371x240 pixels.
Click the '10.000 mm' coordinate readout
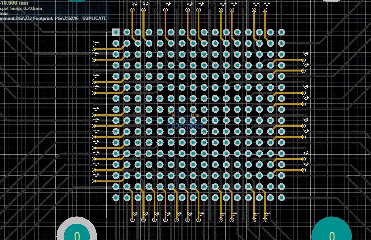(x=15, y=3)
